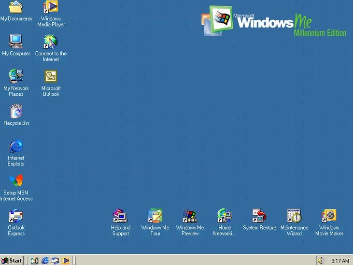Select the Outlook Express desktop icon
This screenshot has width=353, height=265.
click(x=16, y=216)
